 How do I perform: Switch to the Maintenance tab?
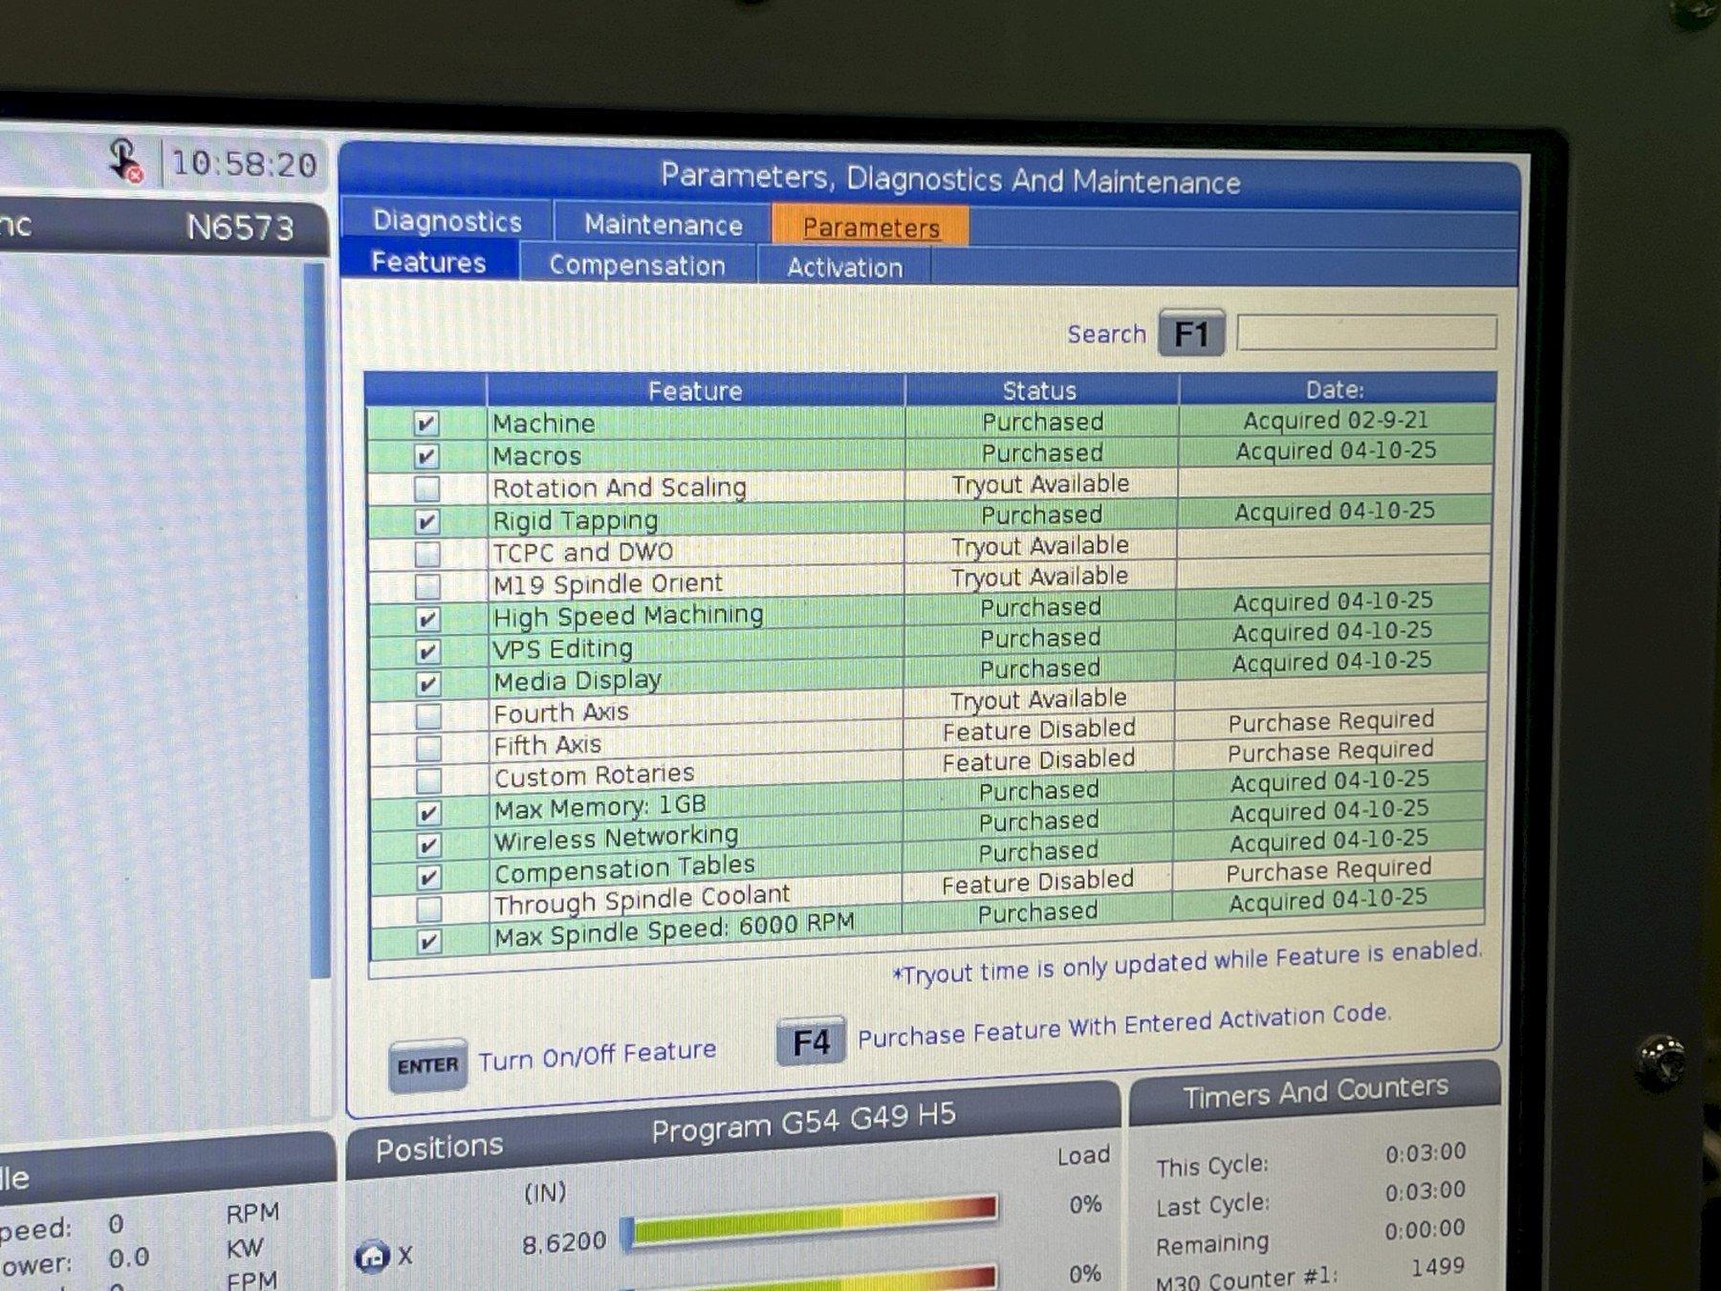664,225
